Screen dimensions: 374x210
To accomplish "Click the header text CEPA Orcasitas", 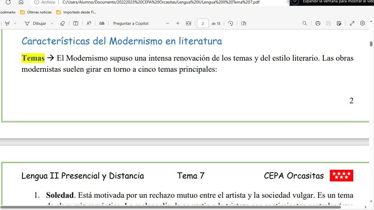I will pyautogui.click(x=294, y=176).
